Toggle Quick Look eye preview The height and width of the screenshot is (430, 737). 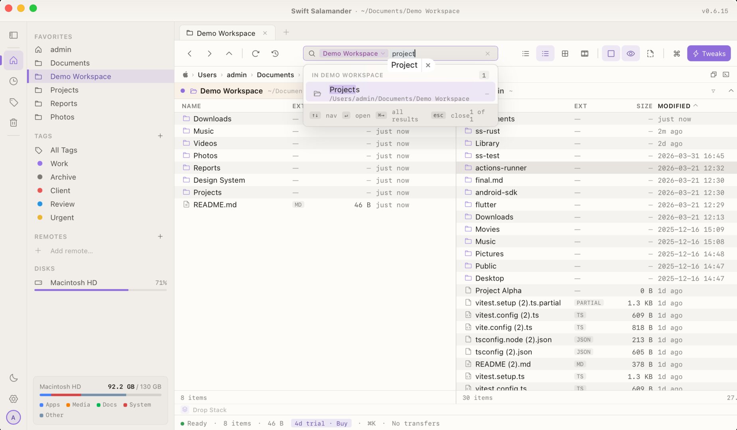tap(631, 53)
